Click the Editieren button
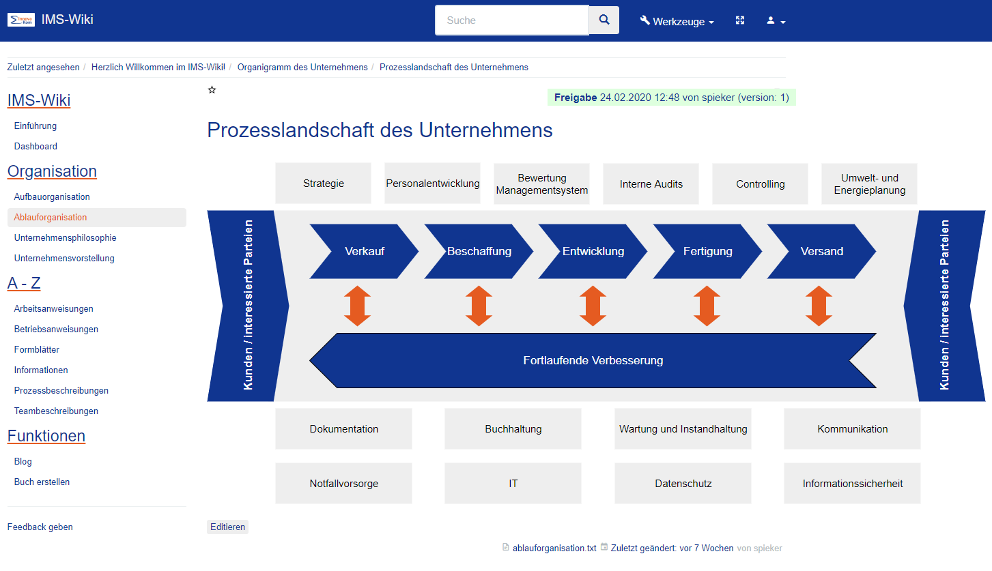Screen dimensions: 992x571 (227, 527)
